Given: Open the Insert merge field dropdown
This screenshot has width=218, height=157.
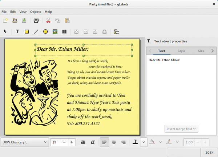Looking at the screenshot, I should pyautogui.click(x=181, y=129).
